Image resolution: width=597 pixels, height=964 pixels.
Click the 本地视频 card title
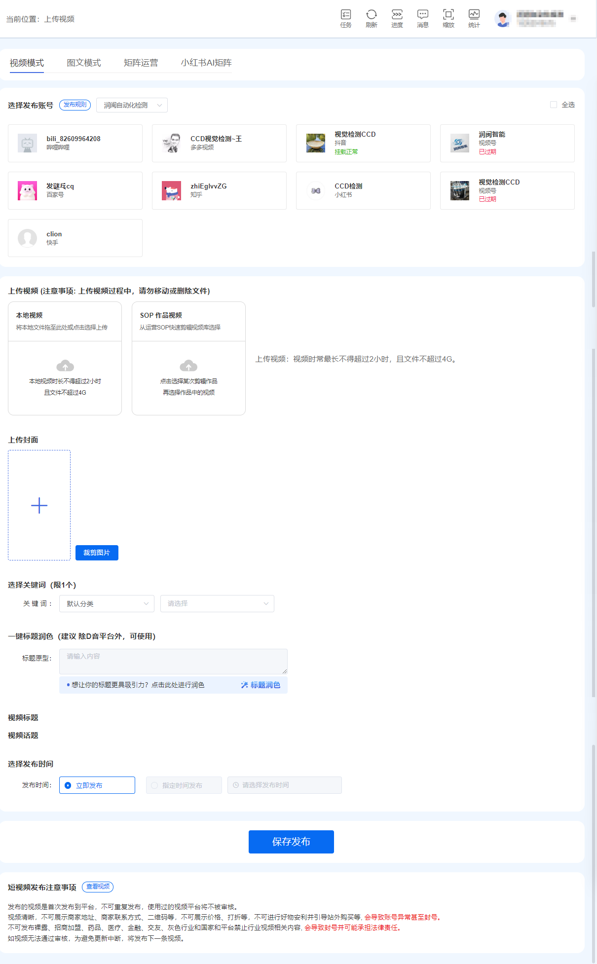[29, 315]
